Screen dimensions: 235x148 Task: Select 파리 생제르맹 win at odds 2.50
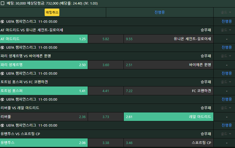44,65
